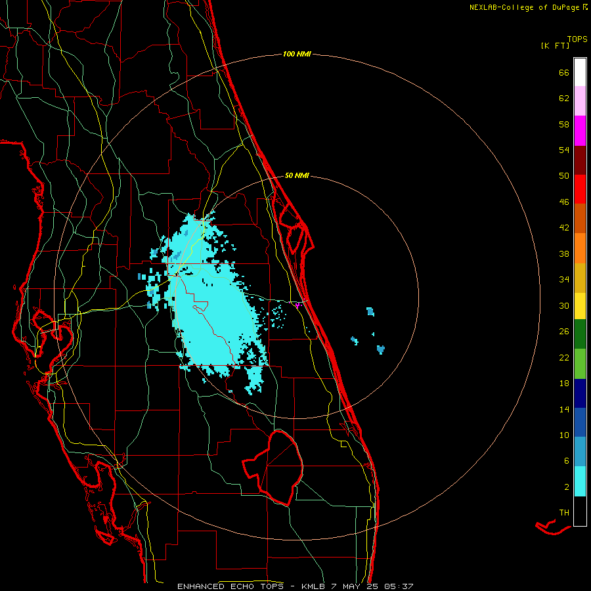Click the '26' legend value
591x591 pixels.
click(564, 332)
